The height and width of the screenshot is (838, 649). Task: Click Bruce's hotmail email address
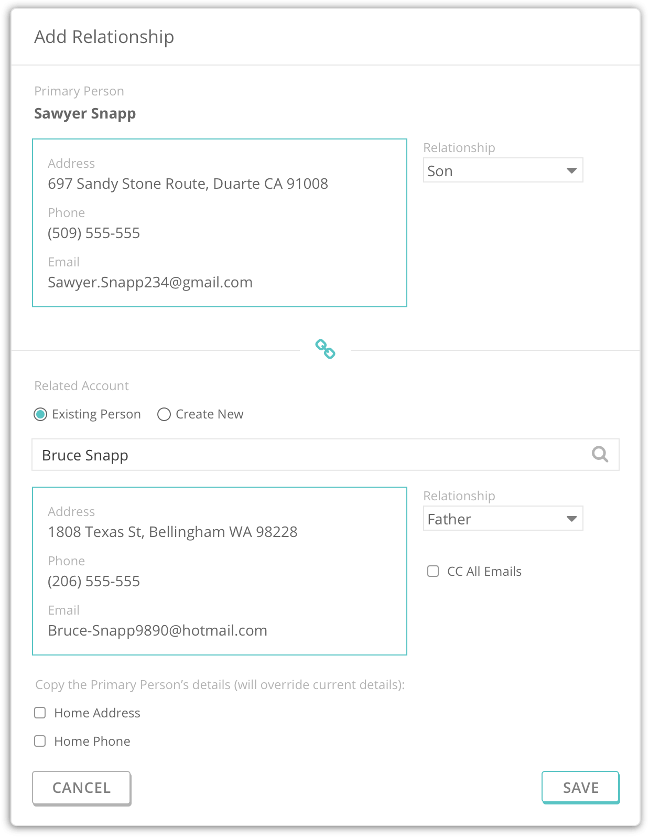pos(157,630)
